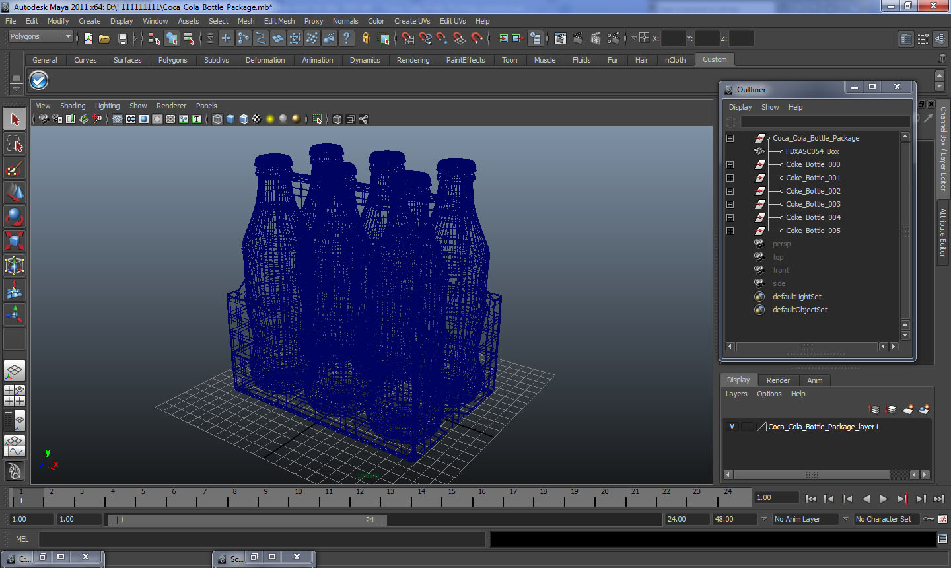The height and width of the screenshot is (568, 951).
Task: Use all lights yellow sphere icon
Action: 270,119
